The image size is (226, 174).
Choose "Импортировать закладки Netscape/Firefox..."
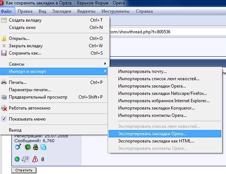tap(163, 93)
